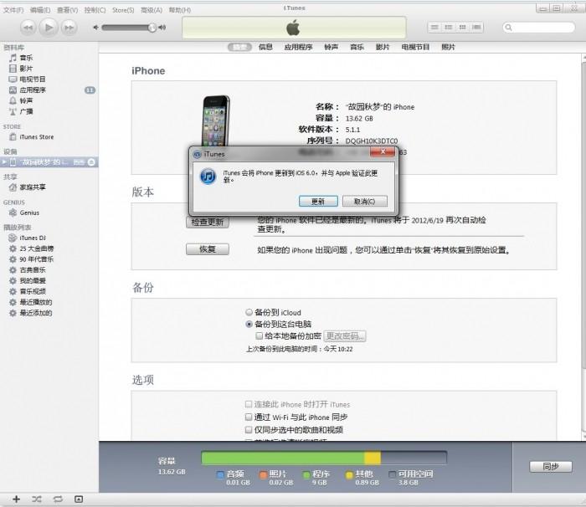This screenshot has width=586, height=507.
Task: Check 通过 Wi-Fi 与此 iPhone 同步
Action: coord(249,417)
